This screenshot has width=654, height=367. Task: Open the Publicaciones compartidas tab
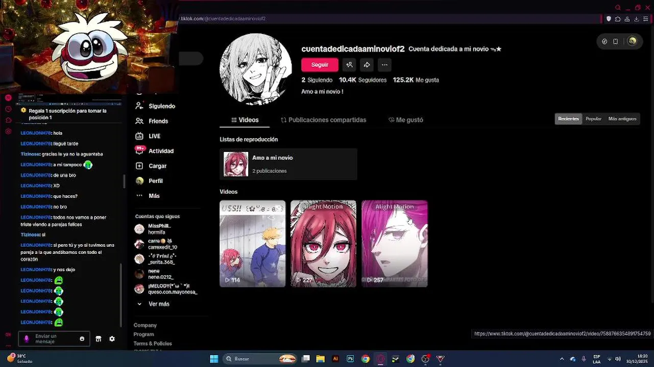pyautogui.click(x=324, y=120)
